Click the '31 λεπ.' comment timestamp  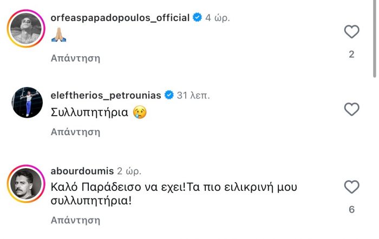(x=193, y=95)
